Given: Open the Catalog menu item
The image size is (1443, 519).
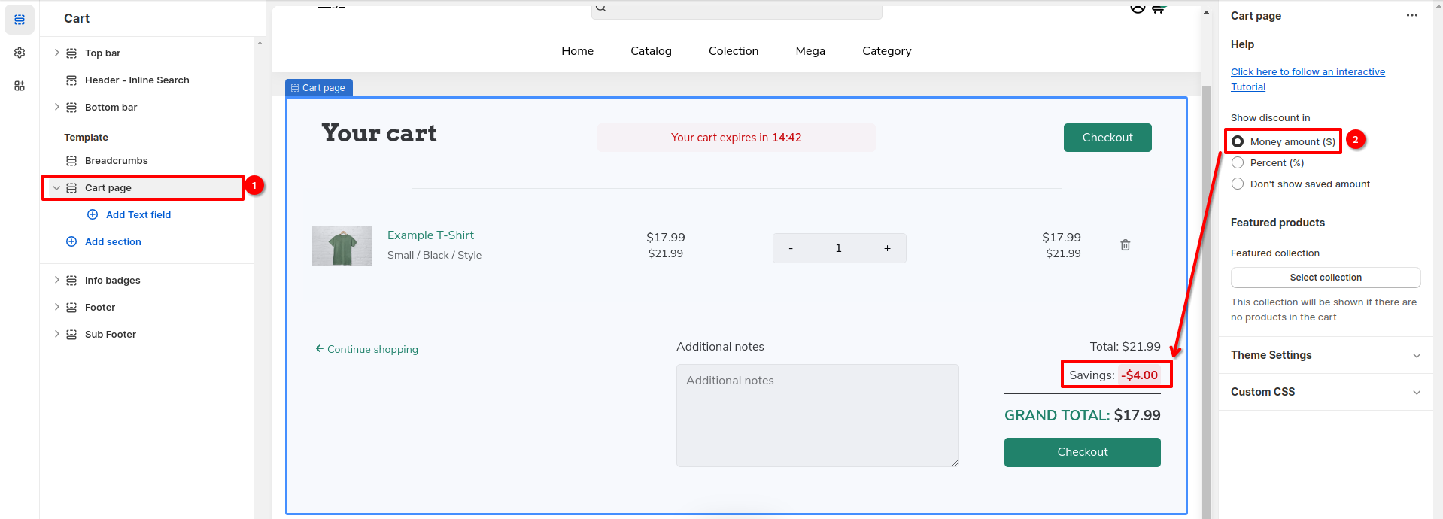Looking at the screenshot, I should 651,51.
